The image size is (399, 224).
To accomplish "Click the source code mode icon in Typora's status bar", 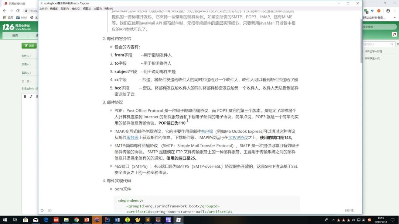I will coord(50,210).
